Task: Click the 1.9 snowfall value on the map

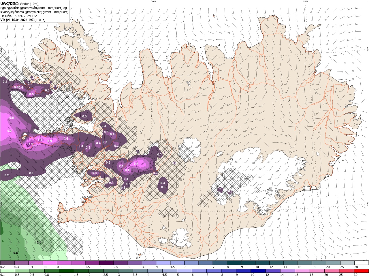Action: [31, 144]
